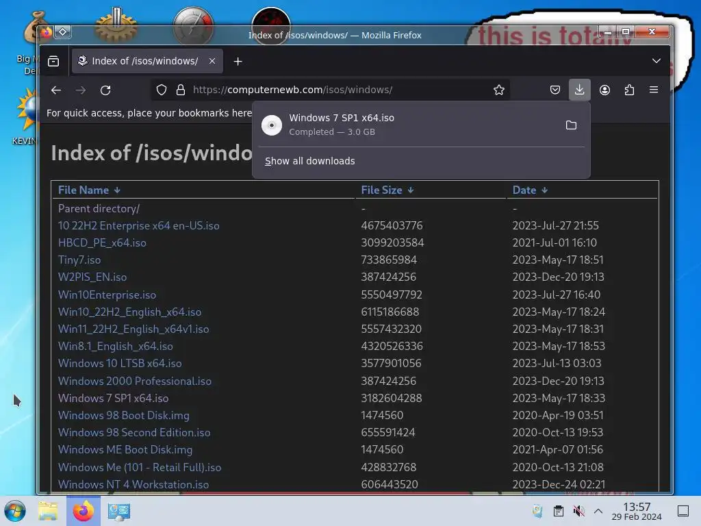
Task: Click the size value 3182604288
Action: [x=391, y=398]
